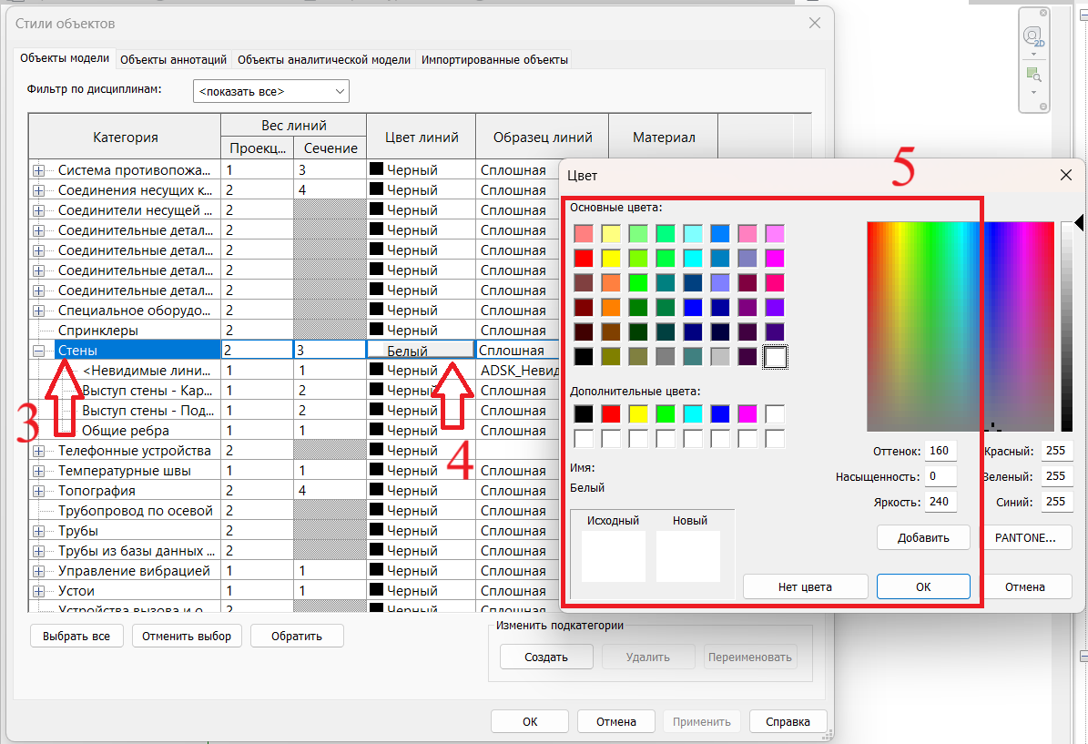Expand Соединения несущих к... category
Viewport: 1088px width, 744px height.
[39, 190]
